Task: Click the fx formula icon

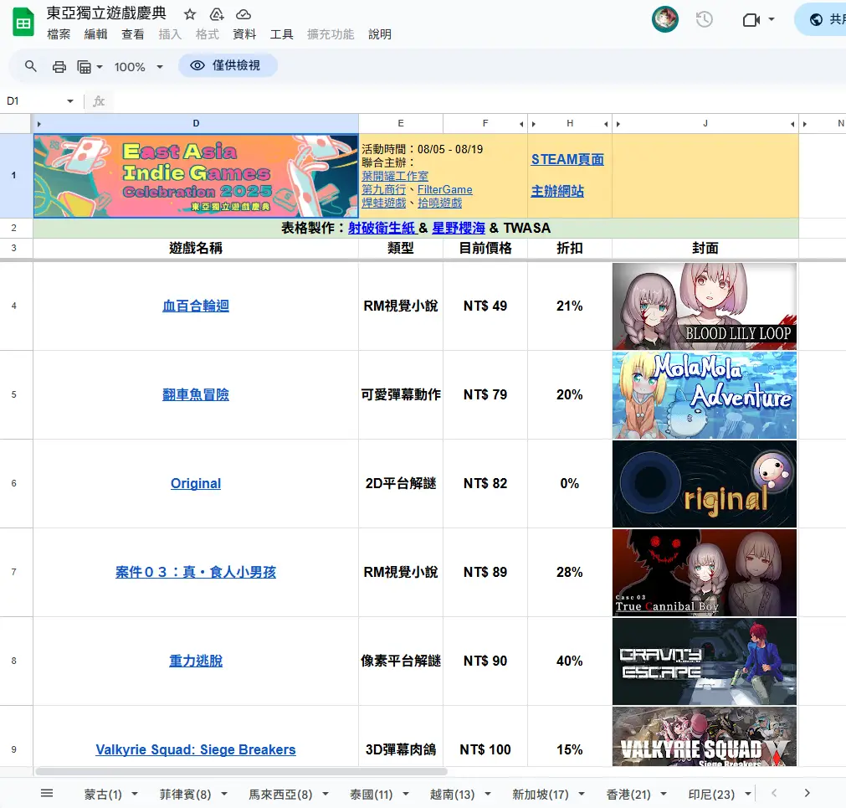Action: (99, 101)
